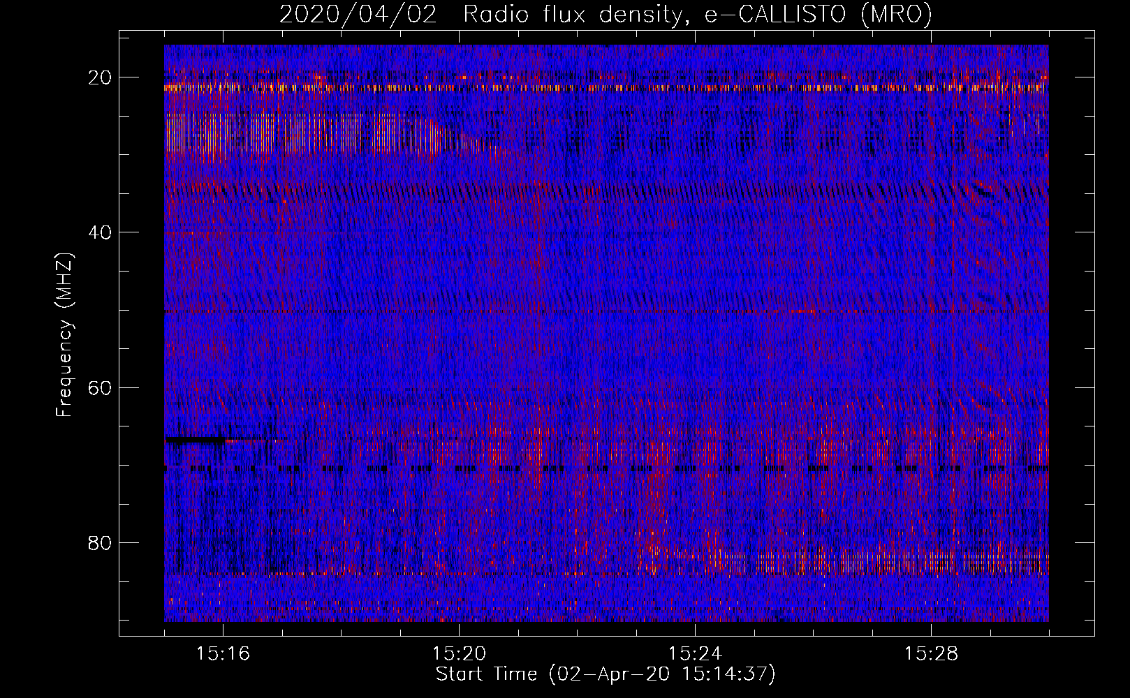1130x698 pixels.
Task: Click the 40 MHz tick label
Action: [x=101, y=232]
